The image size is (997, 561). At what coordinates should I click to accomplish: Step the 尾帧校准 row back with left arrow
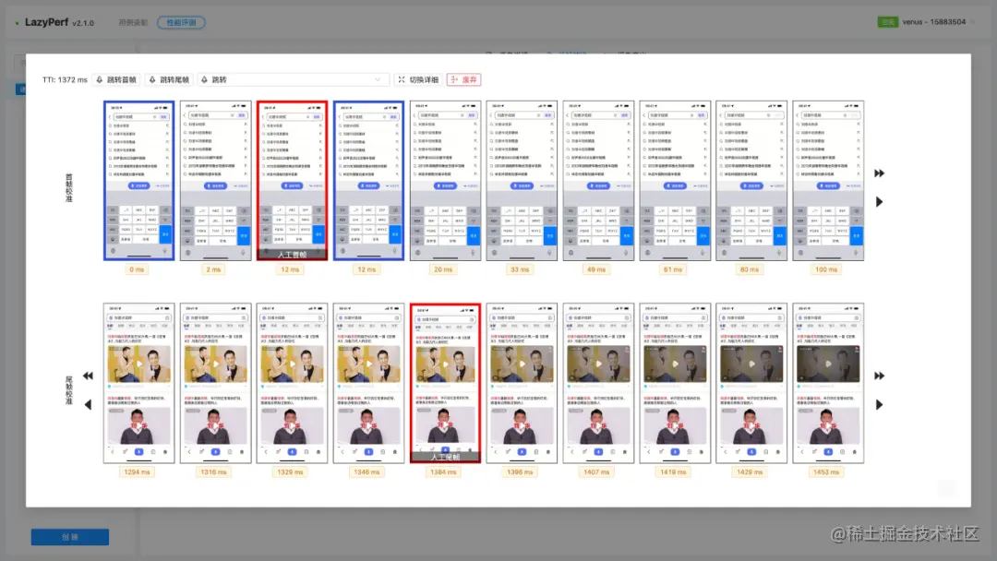[x=88, y=405]
